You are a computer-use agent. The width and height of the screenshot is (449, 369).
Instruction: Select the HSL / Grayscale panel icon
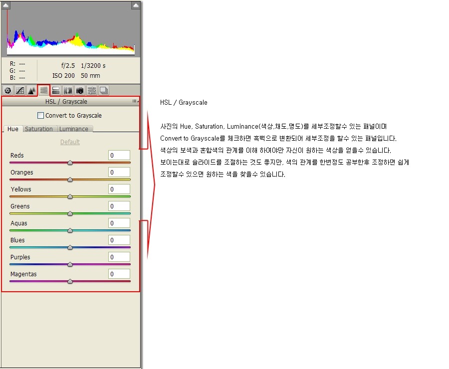tap(43, 90)
